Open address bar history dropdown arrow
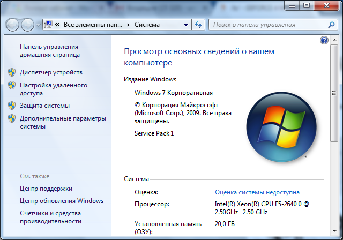 click(186, 25)
